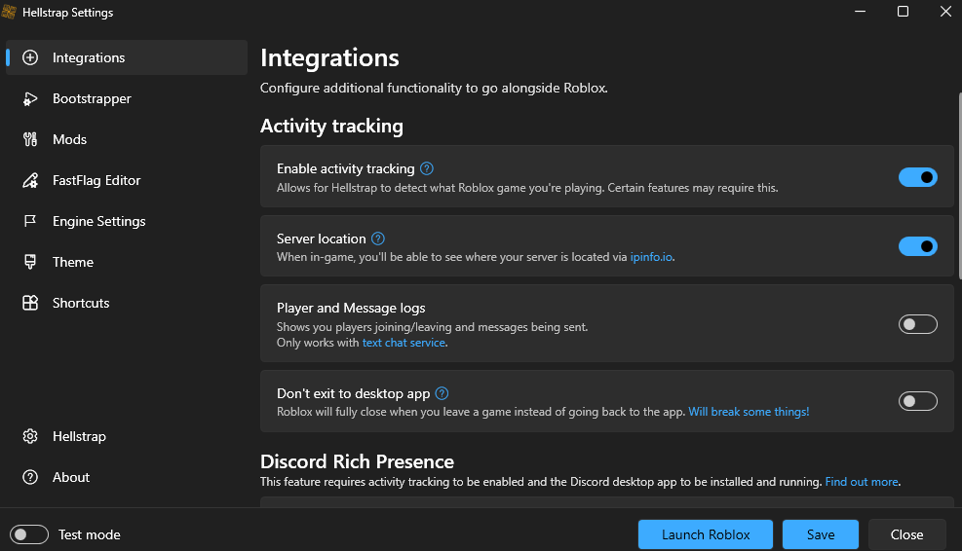
Task: Turn off Enable activity tracking toggle
Action: click(918, 177)
